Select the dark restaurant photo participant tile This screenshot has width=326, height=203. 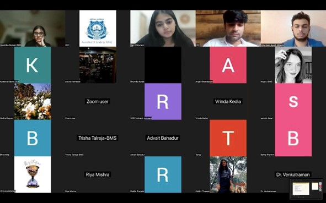pyautogui.click(x=98, y=65)
